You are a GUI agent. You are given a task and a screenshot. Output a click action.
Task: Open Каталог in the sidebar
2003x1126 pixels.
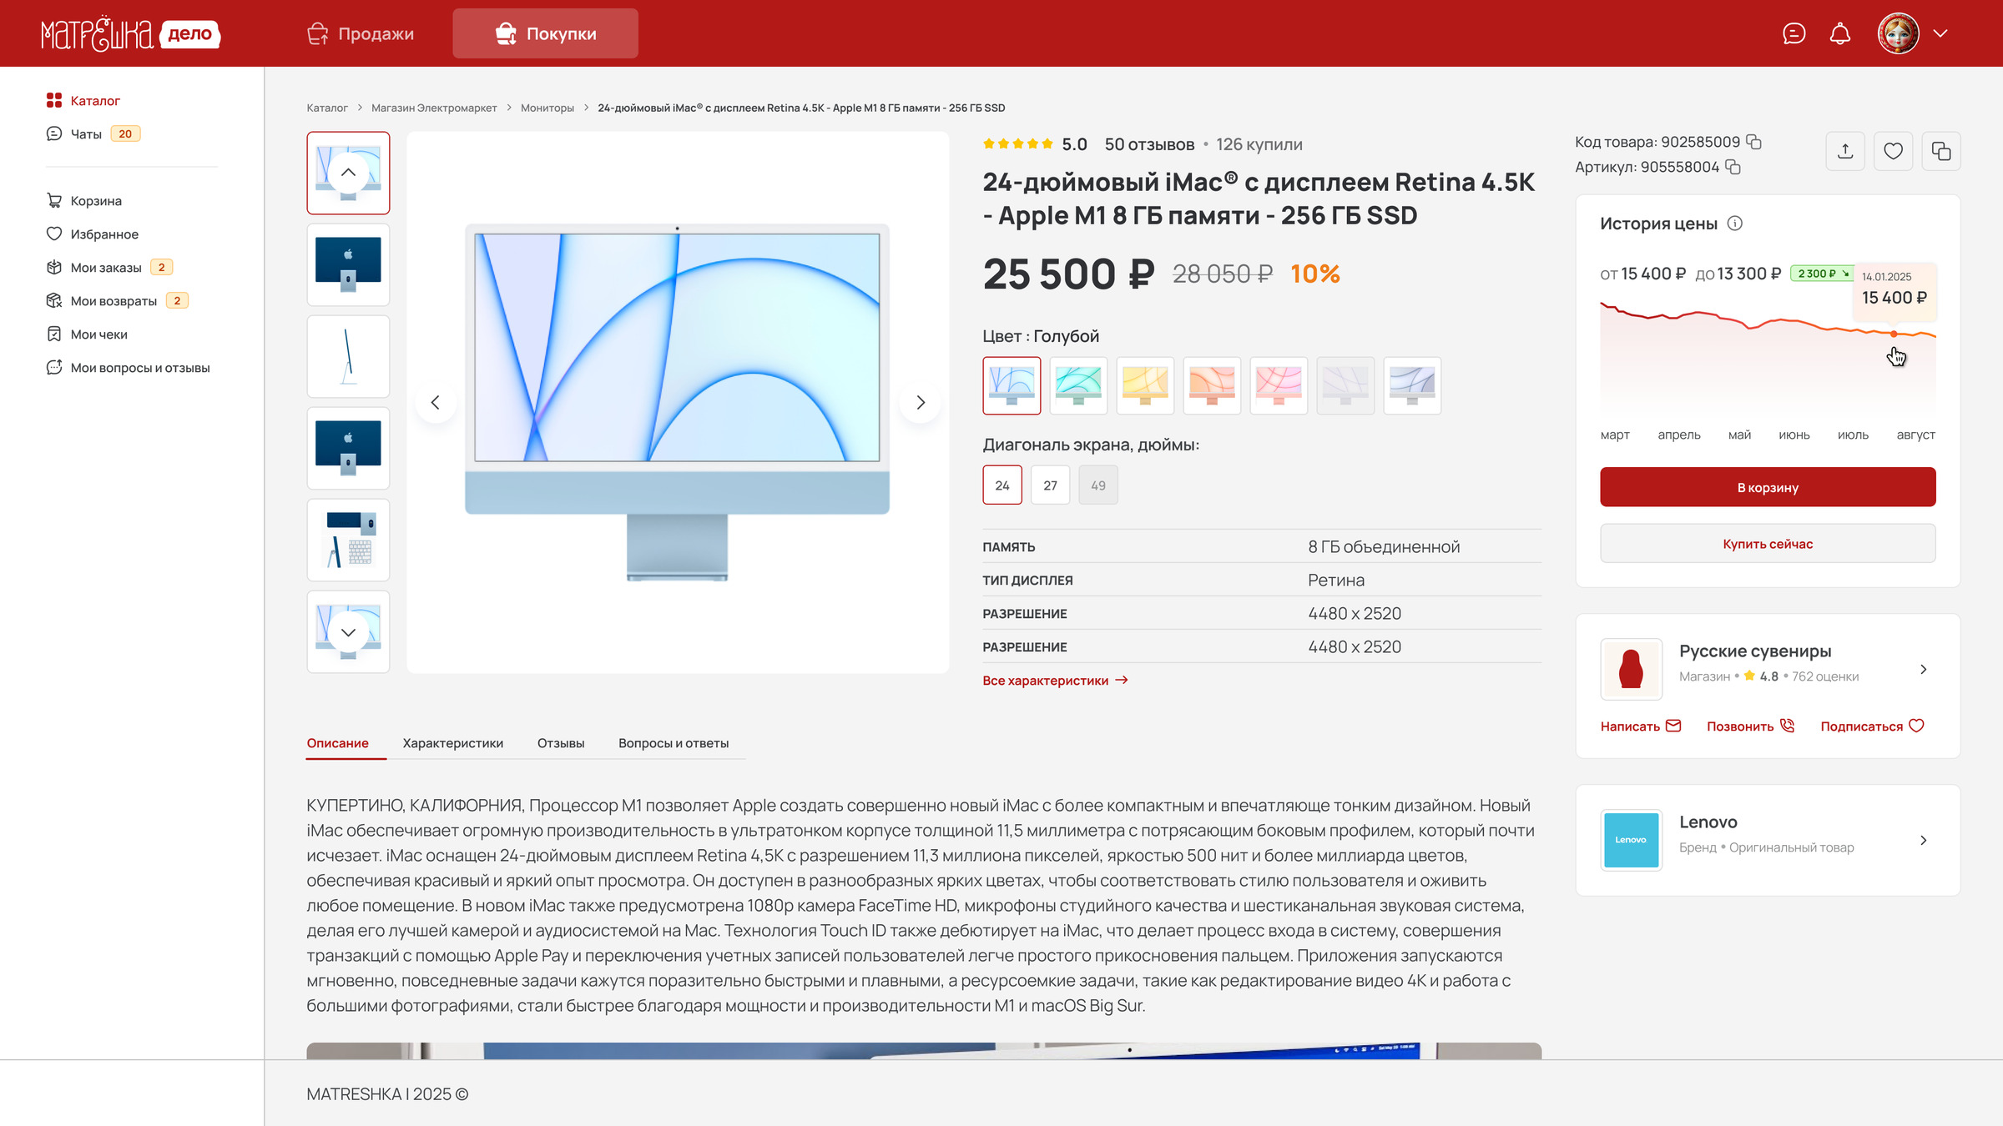pos(83,100)
